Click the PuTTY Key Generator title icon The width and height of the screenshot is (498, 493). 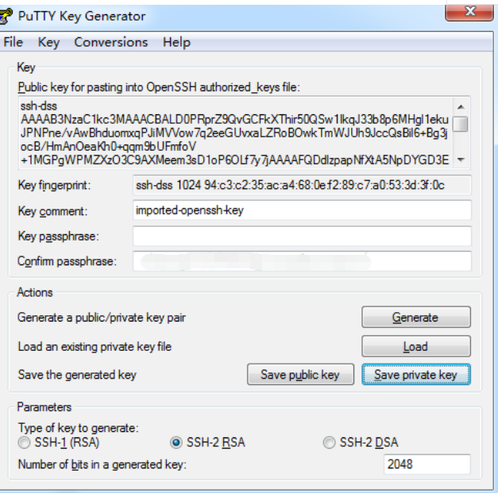[x=7, y=15]
